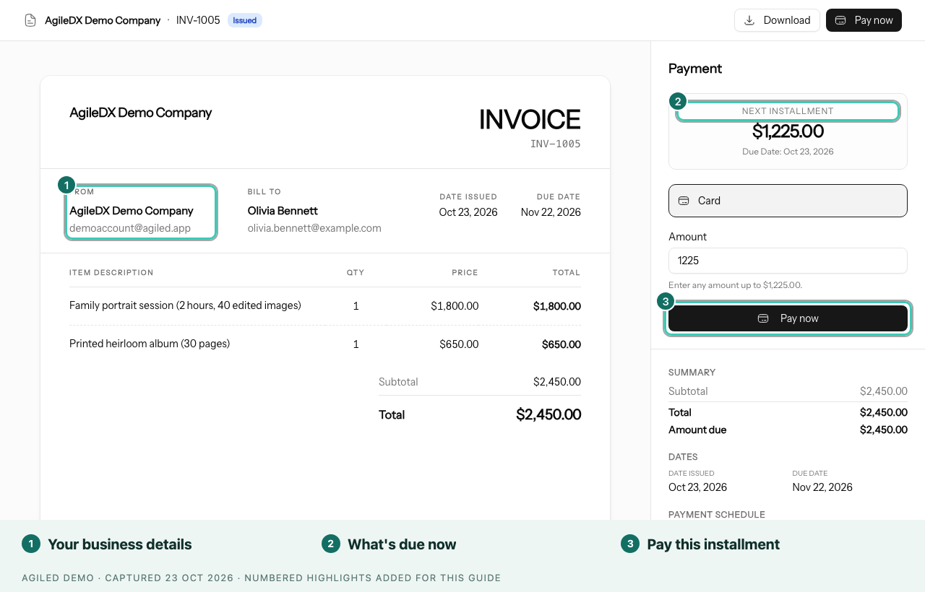Click the document icon beside the company name

pyautogui.click(x=30, y=20)
